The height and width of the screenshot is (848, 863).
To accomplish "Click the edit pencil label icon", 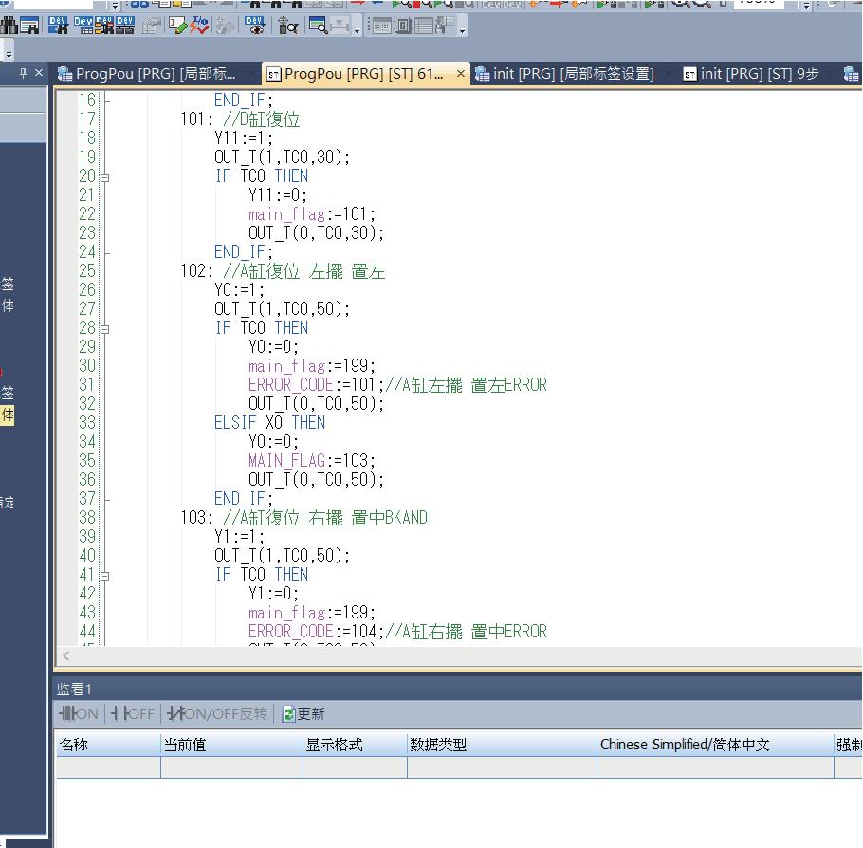I will point(177,26).
